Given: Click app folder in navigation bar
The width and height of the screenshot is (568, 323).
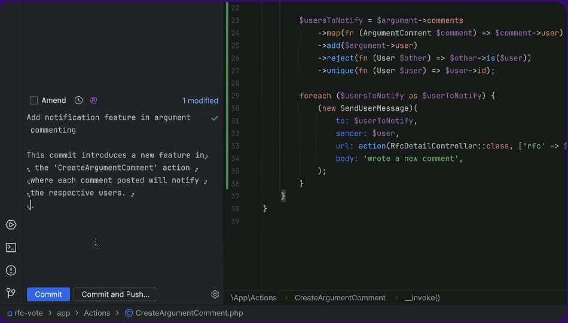Looking at the screenshot, I should (63, 313).
